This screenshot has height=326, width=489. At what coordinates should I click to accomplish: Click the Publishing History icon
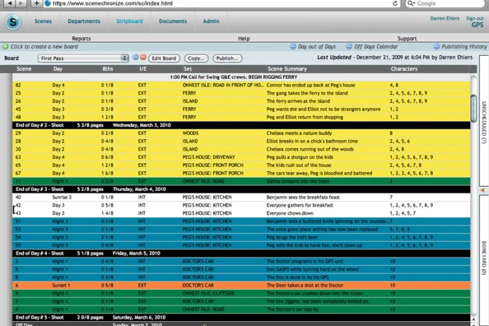pos(436,46)
